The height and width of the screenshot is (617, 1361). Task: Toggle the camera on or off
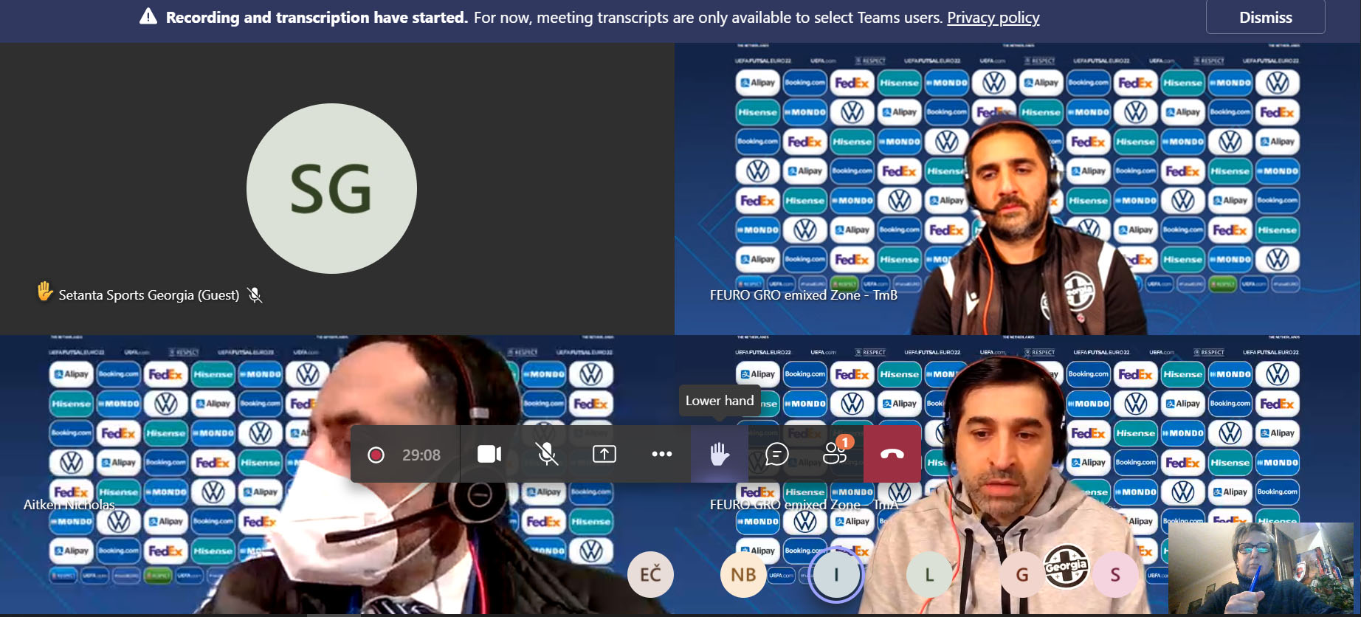click(x=489, y=454)
